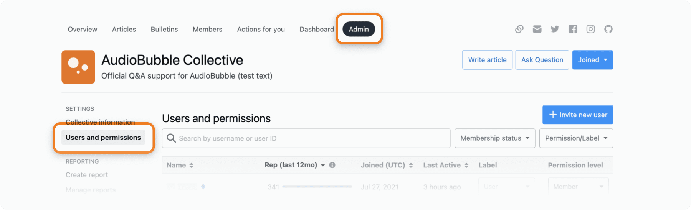691x210 pixels.
Task: Click the Invite new user button
Action: pos(578,115)
